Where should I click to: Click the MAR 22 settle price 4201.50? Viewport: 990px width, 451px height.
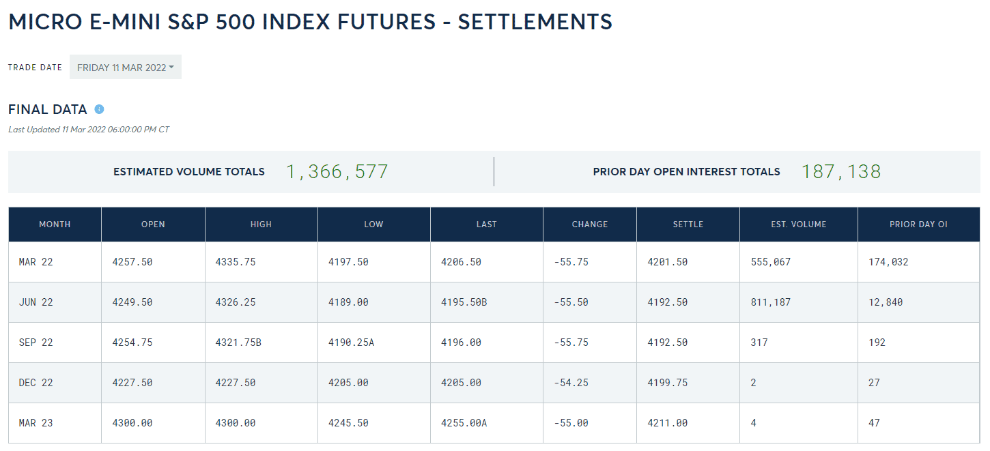click(x=667, y=262)
